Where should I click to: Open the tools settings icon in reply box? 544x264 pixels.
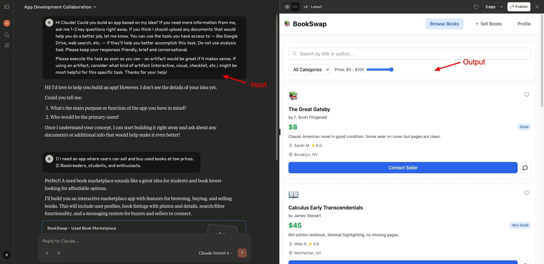click(x=59, y=253)
